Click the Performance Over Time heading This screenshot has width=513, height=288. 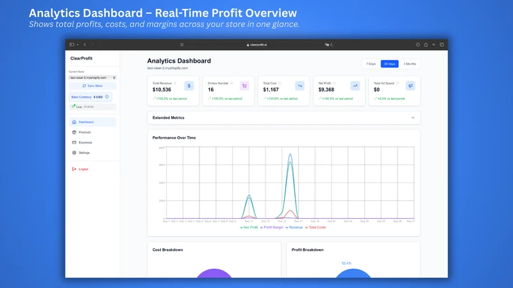point(174,138)
